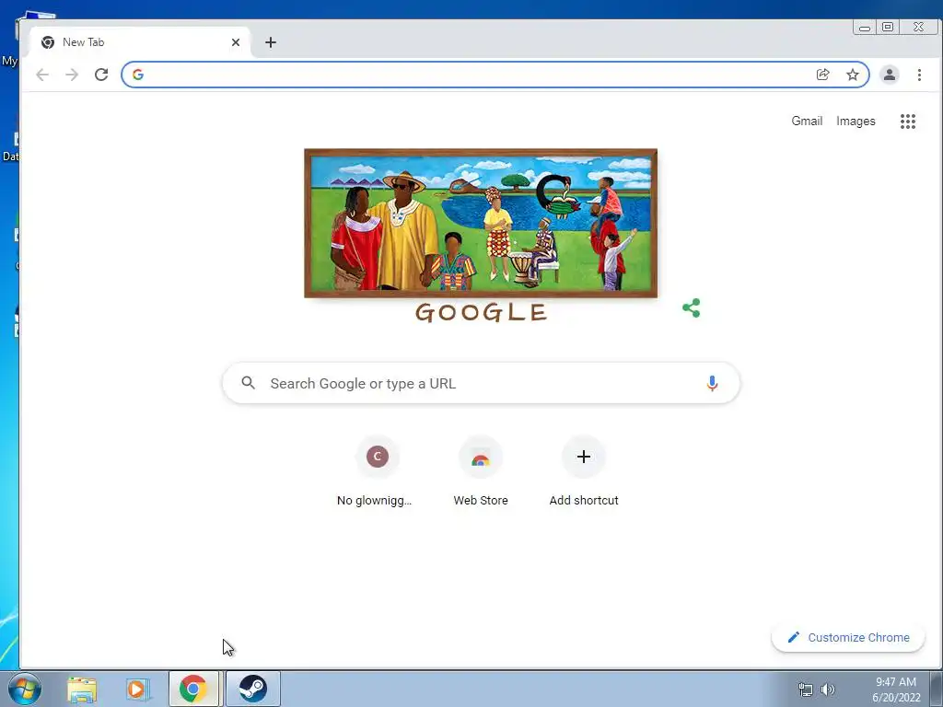
Task: Click the Customize Chrome button
Action: coord(848,637)
